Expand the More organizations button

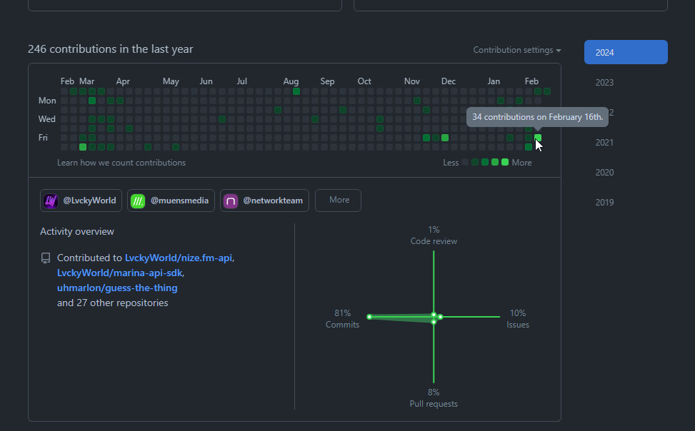(338, 201)
